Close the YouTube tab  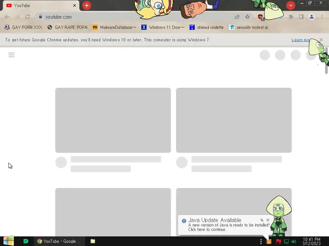[75, 5]
